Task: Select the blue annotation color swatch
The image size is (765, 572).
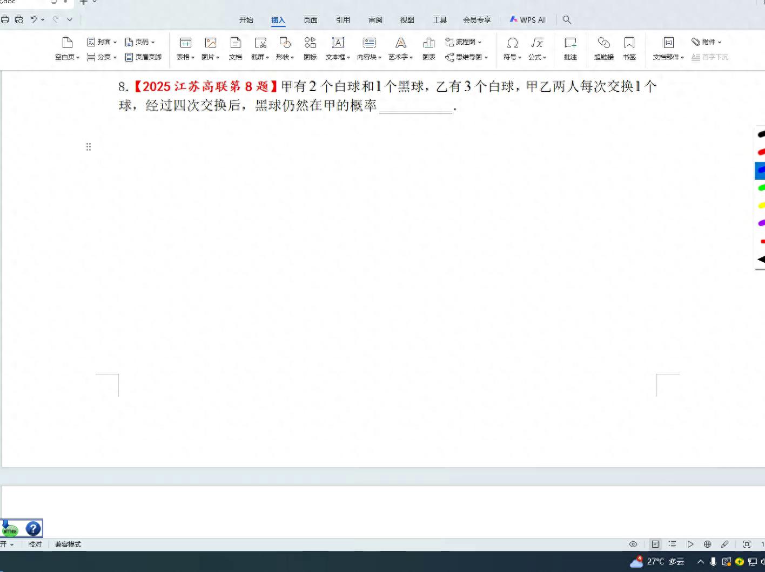Action: (760, 170)
